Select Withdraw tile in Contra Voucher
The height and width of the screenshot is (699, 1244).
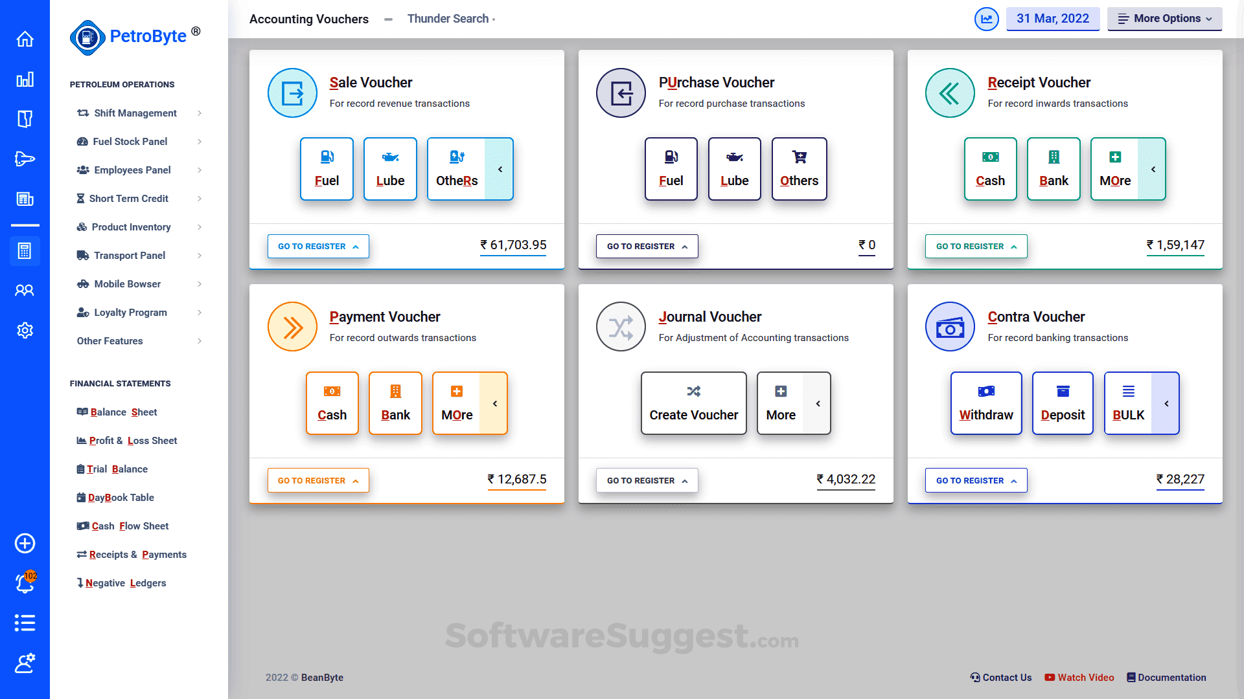(985, 403)
